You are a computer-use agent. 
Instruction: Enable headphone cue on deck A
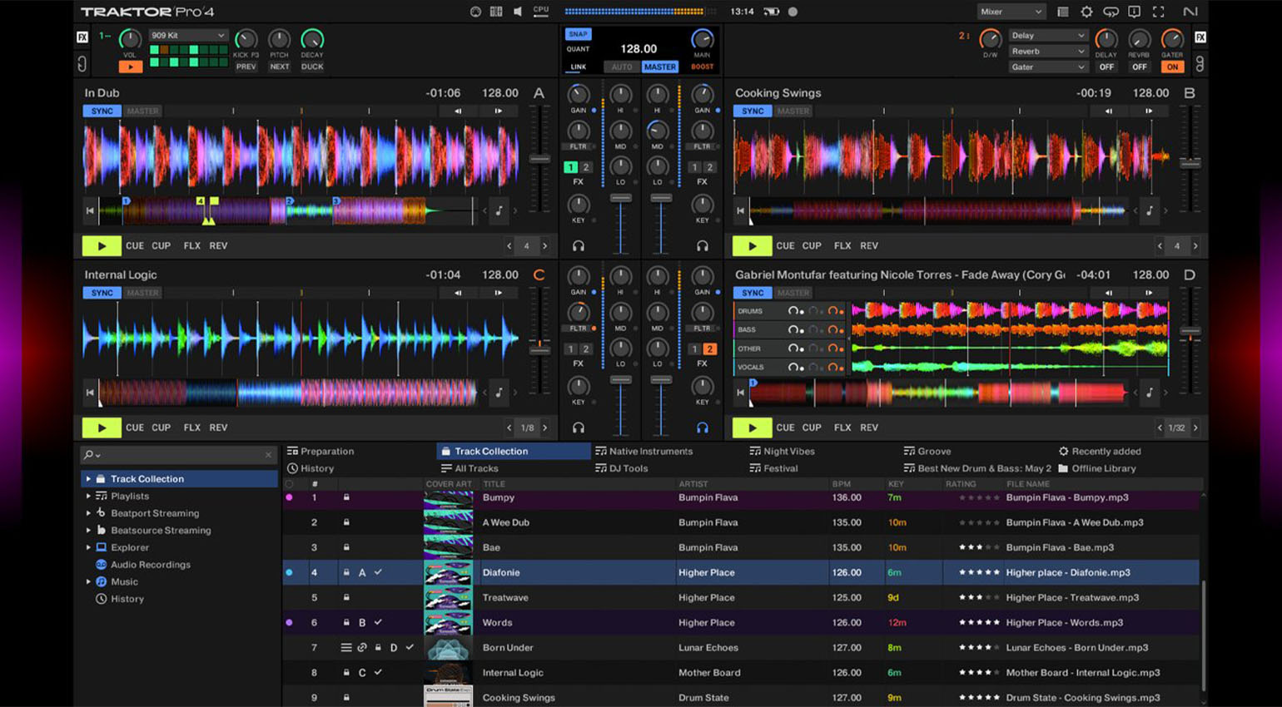[x=579, y=246]
